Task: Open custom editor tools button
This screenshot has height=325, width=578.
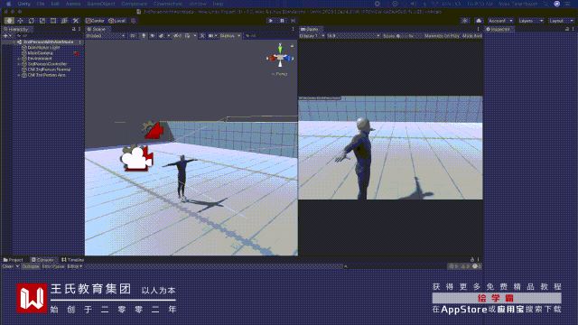Action: [76, 21]
